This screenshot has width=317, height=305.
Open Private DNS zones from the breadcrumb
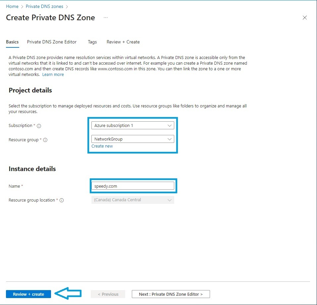click(x=44, y=6)
